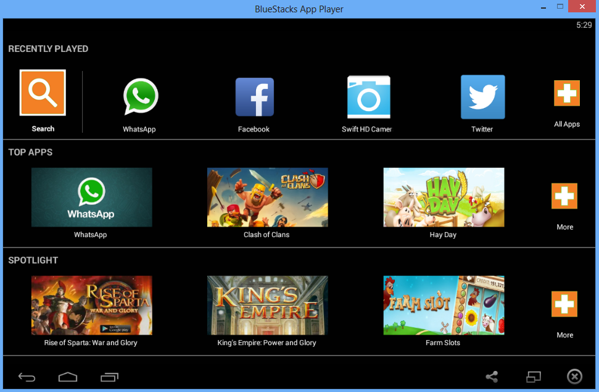
Task: Click More label in Top Apps
Action: pyautogui.click(x=564, y=227)
